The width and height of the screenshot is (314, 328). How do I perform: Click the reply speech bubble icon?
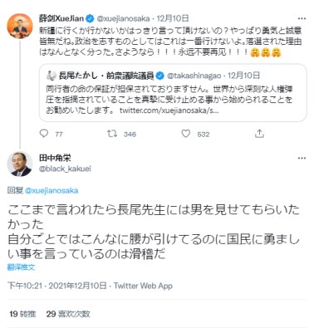[x=44, y=134]
